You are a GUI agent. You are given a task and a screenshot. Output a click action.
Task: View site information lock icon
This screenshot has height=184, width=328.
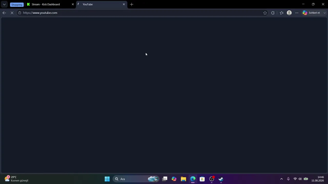pyautogui.click(x=20, y=13)
